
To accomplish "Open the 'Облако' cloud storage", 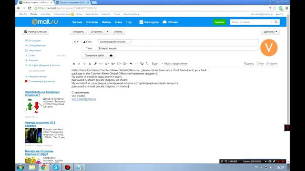I will pyautogui.click(x=170, y=22).
